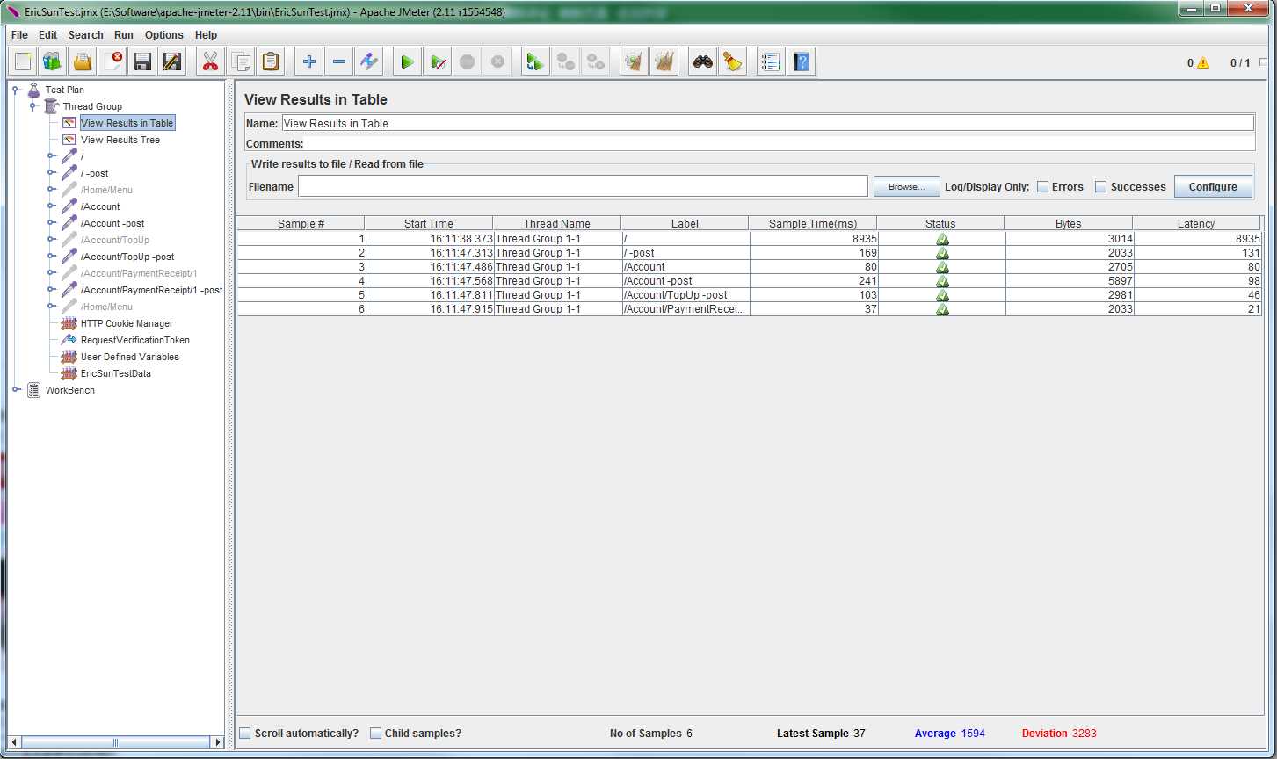1277x759 pixels.
Task: Click the Shutdown test icon
Action: 497,61
